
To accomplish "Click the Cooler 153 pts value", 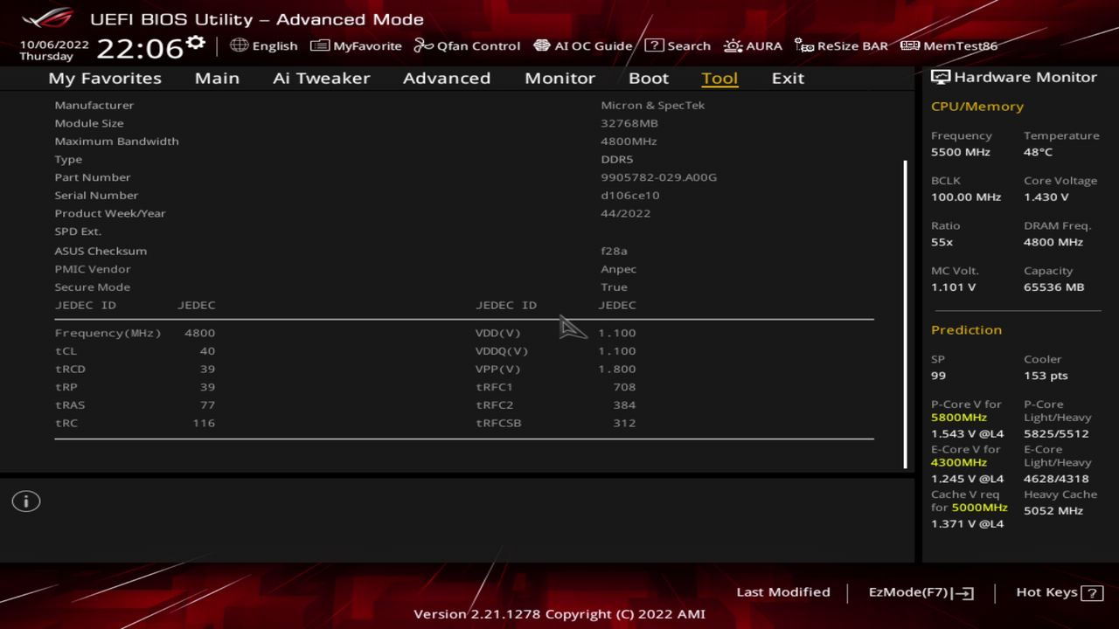I will pyautogui.click(x=1046, y=376).
